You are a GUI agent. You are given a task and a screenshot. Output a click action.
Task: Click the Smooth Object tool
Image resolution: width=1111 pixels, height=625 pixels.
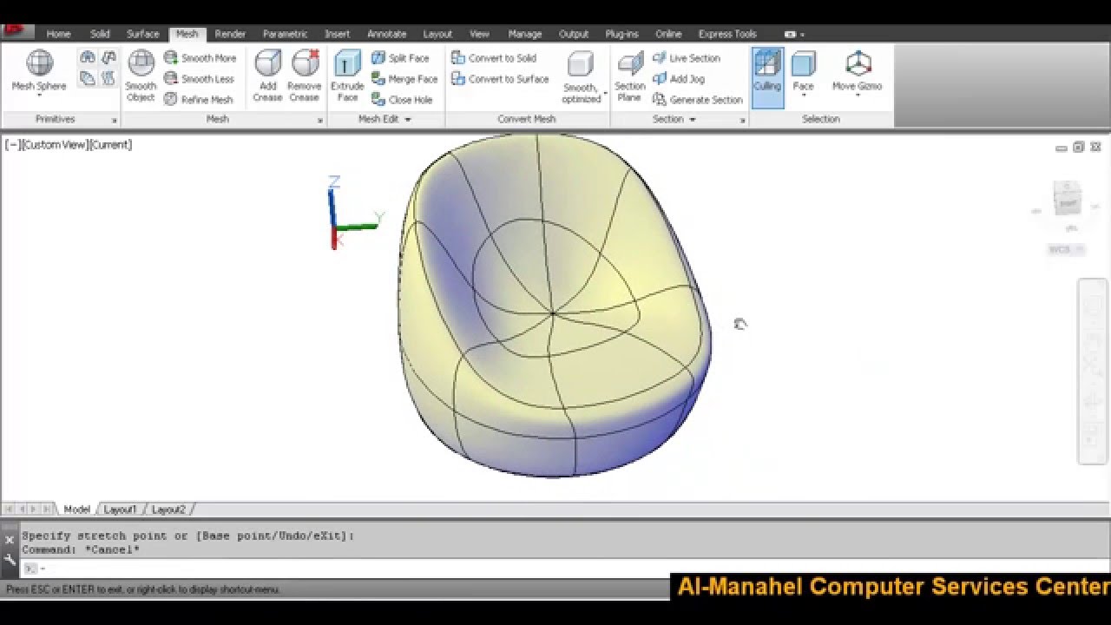141,76
